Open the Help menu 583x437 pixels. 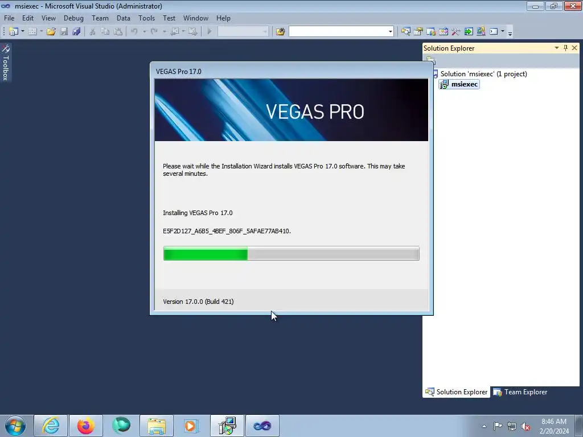[223, 18]
